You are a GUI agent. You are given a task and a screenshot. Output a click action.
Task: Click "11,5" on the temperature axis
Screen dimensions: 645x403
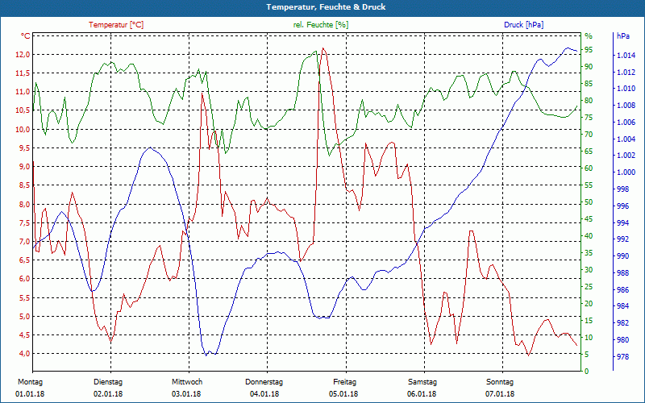[x=23, y=73]
